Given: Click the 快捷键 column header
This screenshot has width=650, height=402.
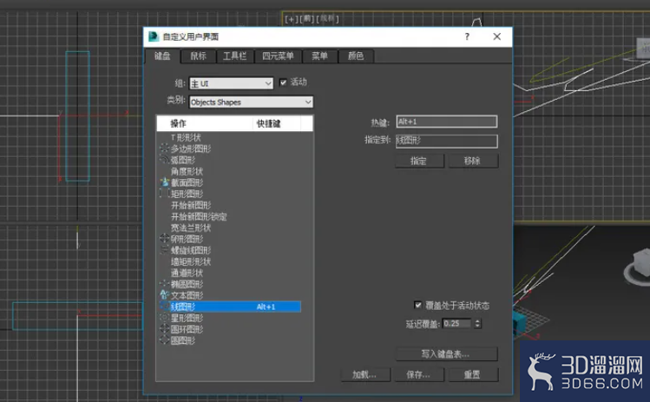Looking at the screenshot, I should [x=277, y=123].
